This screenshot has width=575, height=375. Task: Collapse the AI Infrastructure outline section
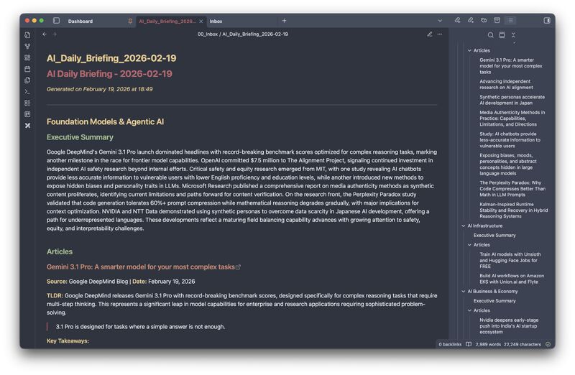463,226
